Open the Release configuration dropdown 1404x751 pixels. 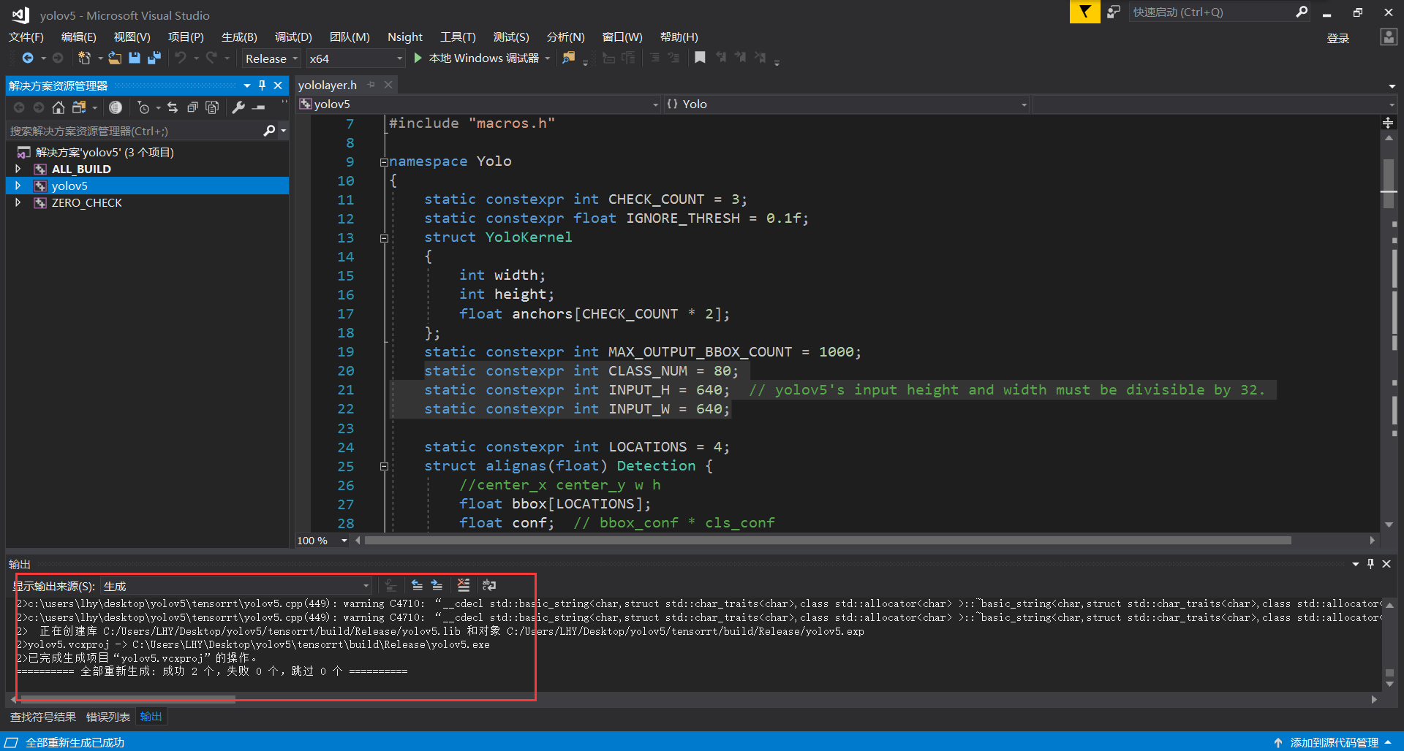pos(271,58)
